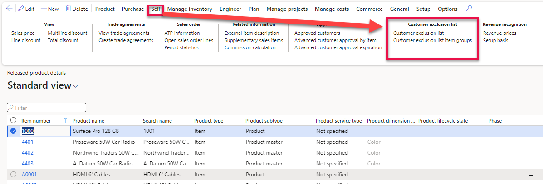543x184 pixels.
Task: Click Create trade agreements
Action: tap(126, 40)
